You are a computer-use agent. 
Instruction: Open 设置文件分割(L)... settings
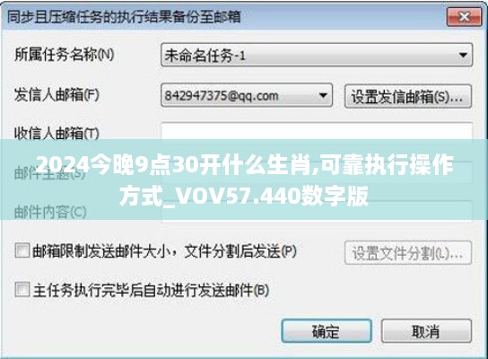pos(408,253)
